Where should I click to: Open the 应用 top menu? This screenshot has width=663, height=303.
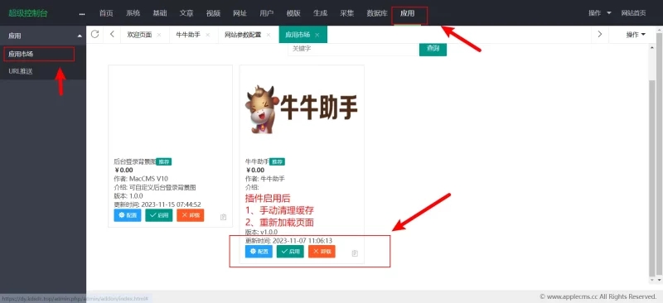407,13
